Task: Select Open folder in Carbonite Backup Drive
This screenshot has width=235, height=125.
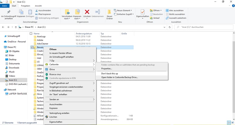Action: 120,77
